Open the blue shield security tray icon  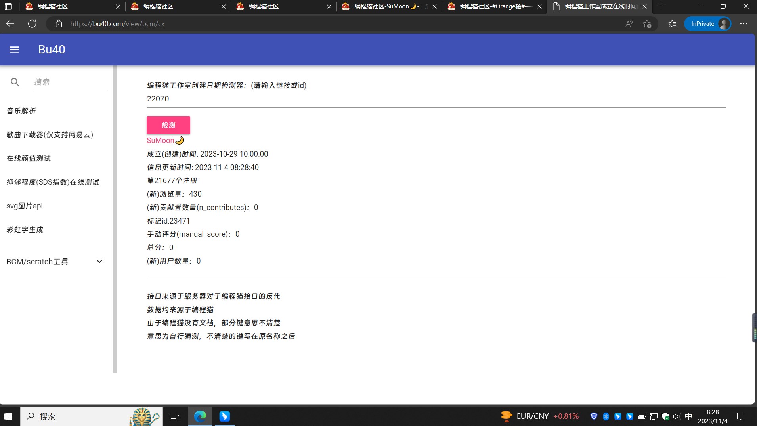pos(594,416)
